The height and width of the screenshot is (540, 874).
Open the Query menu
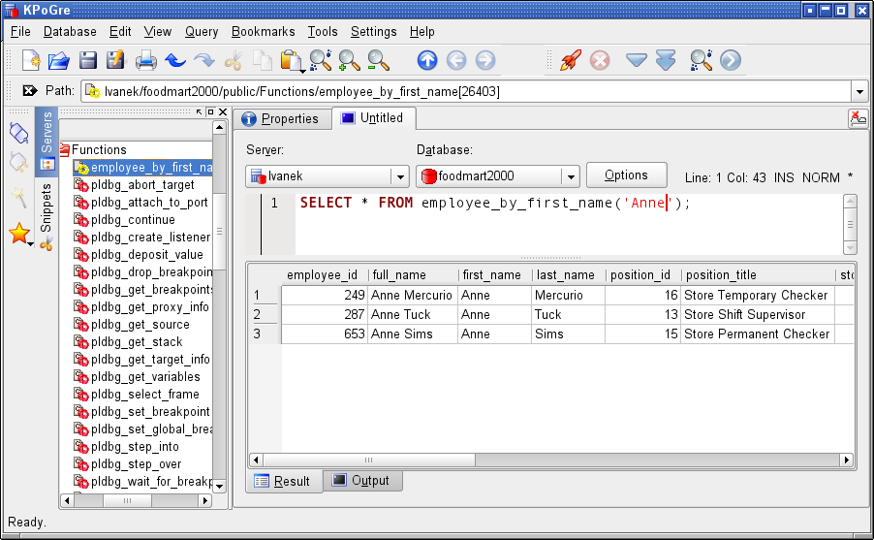(202, 32)
